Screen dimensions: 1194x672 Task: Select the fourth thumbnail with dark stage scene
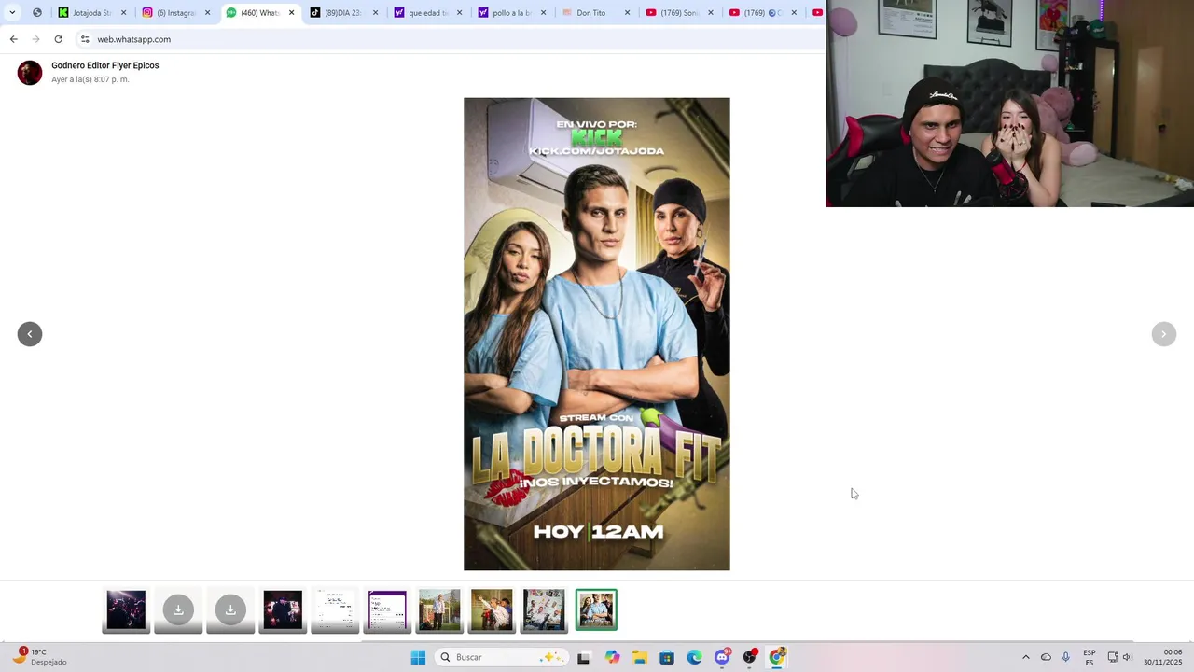[283, 610]
